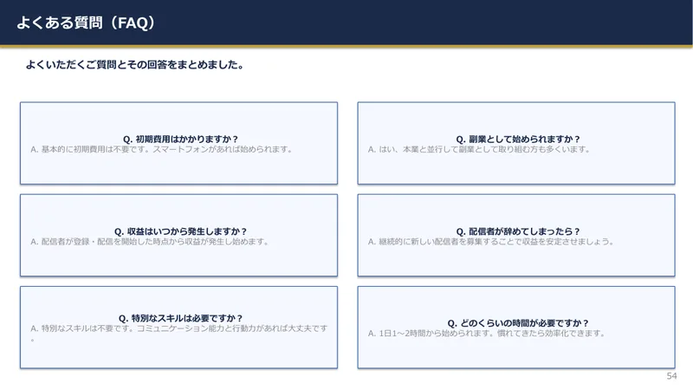Select the answer about コミュニケーション能力と行動力
Image resolution: width=693 pixels, height=390 pixels.
[x=179, y=334]
